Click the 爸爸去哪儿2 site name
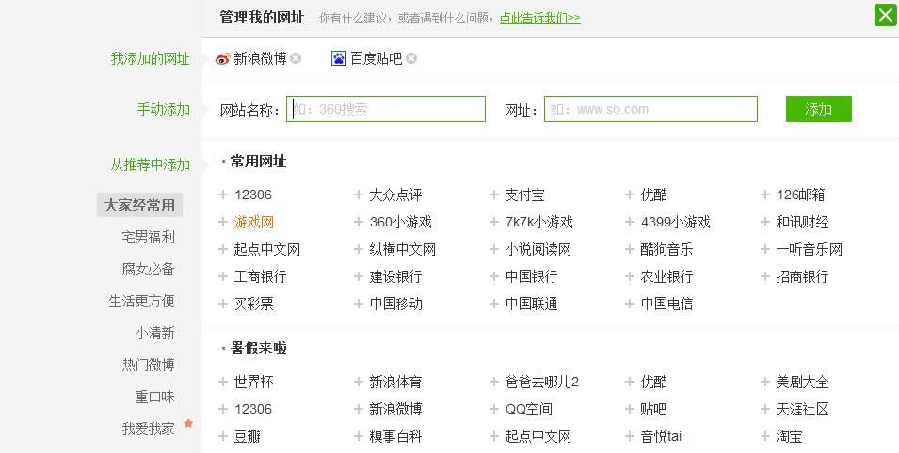This screenshot has width=899, height=453. point(542,382)
